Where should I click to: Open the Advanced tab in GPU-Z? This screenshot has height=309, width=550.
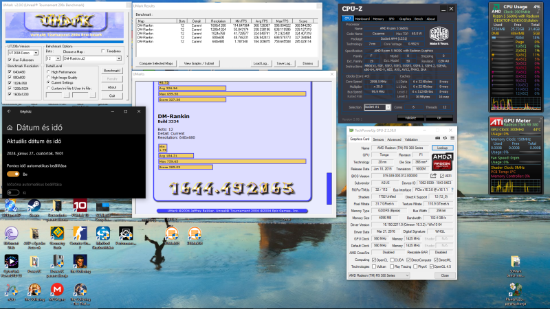[x=394, y=139]
